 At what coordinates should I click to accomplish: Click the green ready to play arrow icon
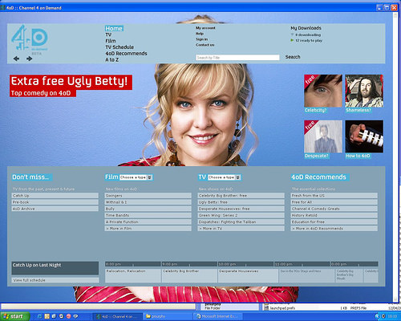point(292,40)
